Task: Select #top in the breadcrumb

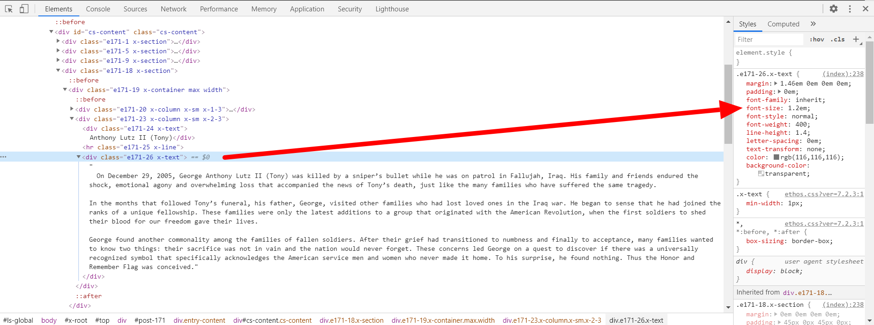Action: click(x=102, y=320)
